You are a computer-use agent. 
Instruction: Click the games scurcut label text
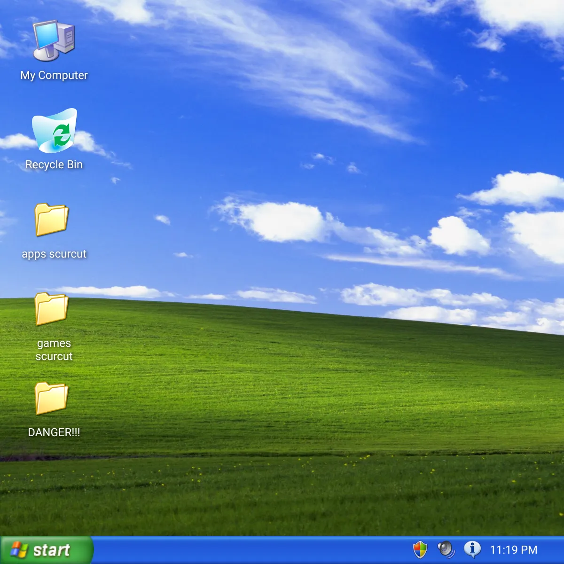tap(54, 350)
